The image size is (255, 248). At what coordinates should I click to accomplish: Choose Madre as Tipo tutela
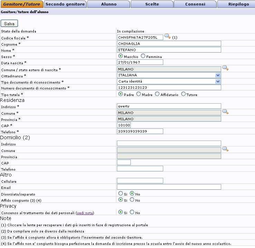(x=139, y=94)
